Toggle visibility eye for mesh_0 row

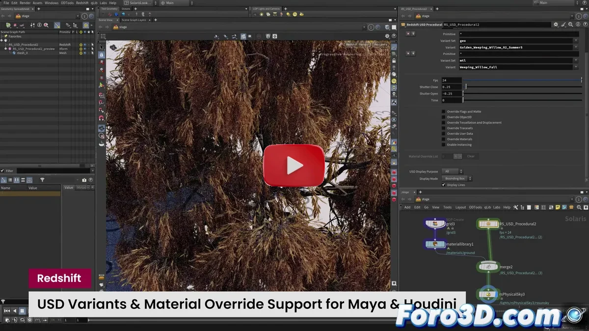point(84,53)
